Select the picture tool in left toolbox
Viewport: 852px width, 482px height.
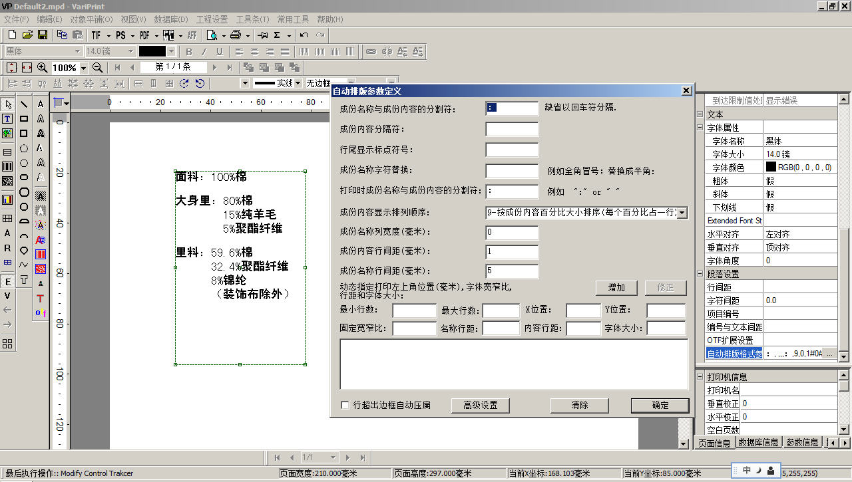click(8, 133)
